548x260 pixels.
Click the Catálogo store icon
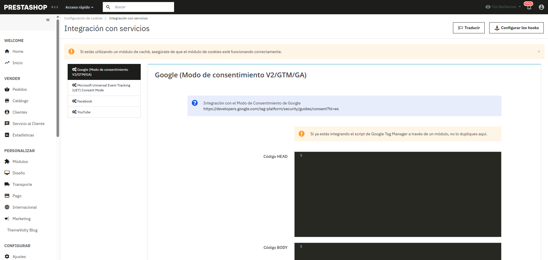(7, 101)
